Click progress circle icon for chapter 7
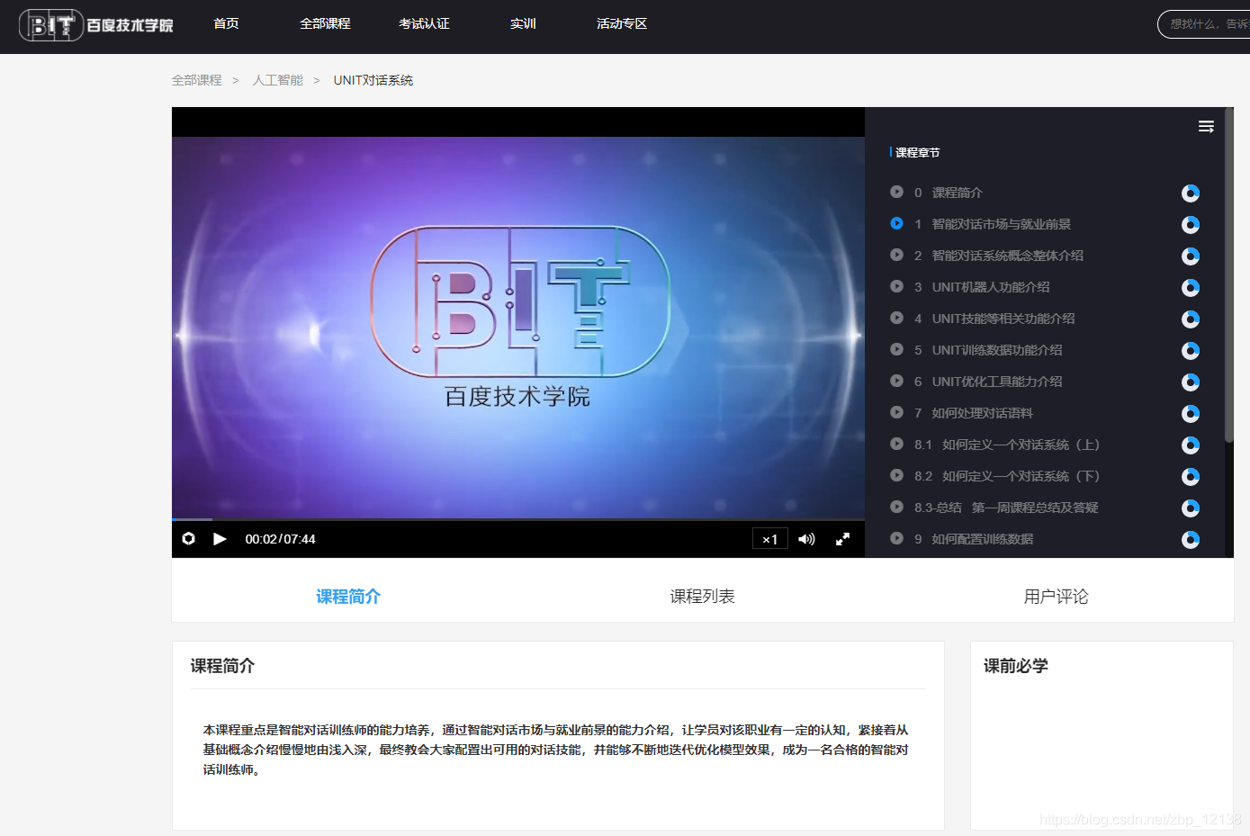The image size is (1250, 836). [1191, 414]
